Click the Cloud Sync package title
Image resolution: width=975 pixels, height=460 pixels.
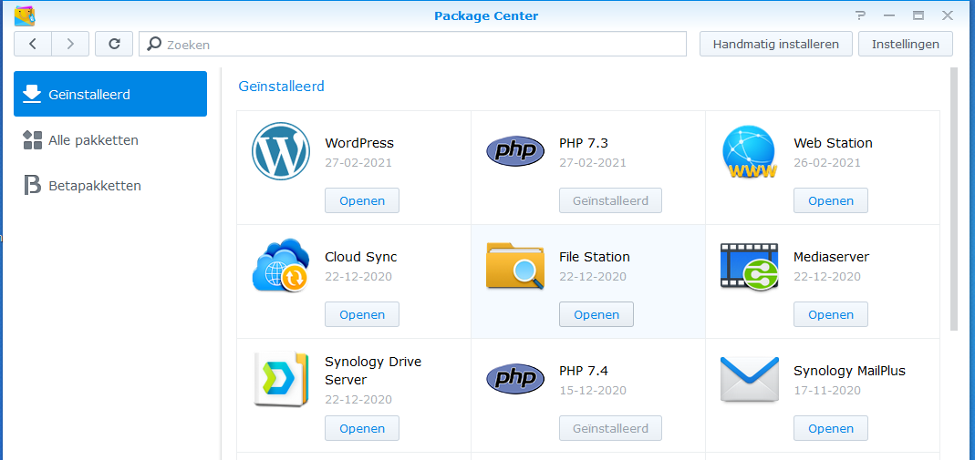(360, 256)
